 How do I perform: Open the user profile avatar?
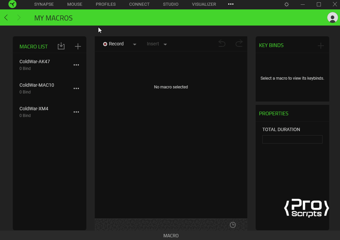point(332,18)
